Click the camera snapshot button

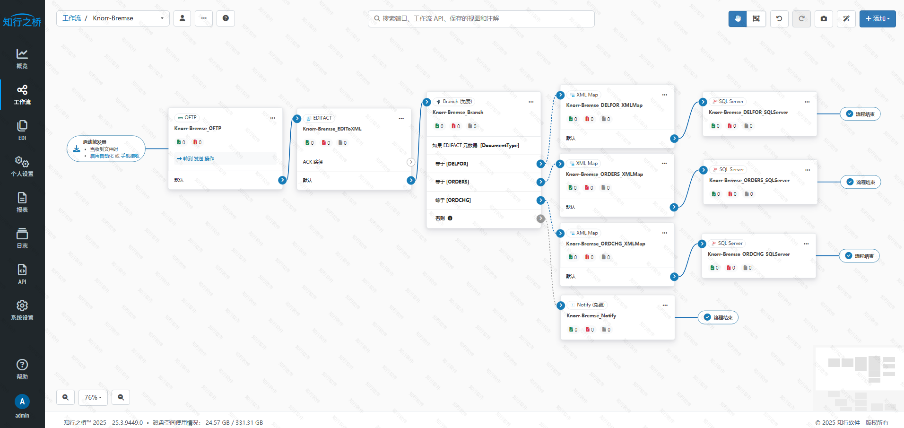pyautogui.click(x=824, y=19)
